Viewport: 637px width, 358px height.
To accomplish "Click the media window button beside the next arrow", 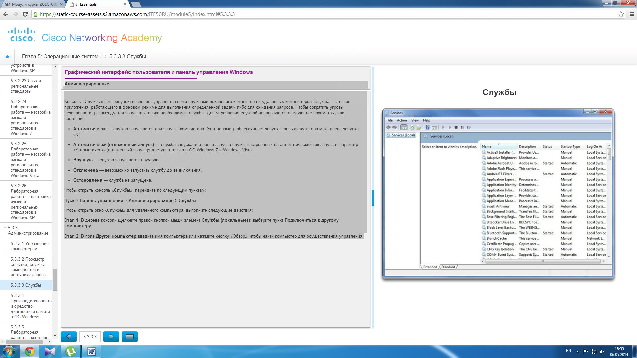I will [x=130, y=337].
